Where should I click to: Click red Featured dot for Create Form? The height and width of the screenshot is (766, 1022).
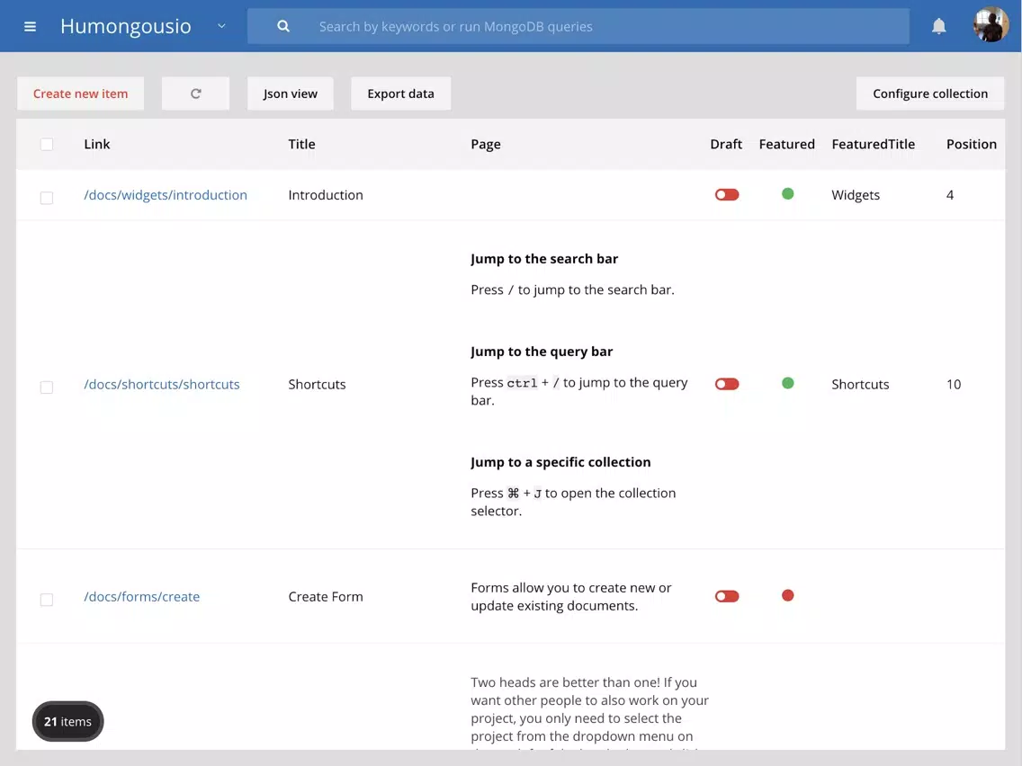pos(787,595)
